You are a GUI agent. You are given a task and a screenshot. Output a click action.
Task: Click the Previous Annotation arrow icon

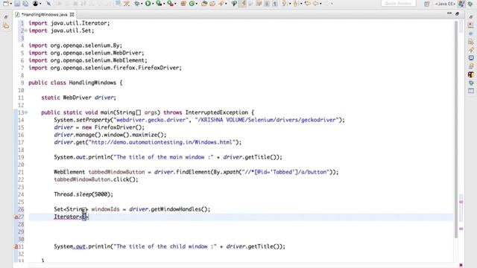click(295, 3)
